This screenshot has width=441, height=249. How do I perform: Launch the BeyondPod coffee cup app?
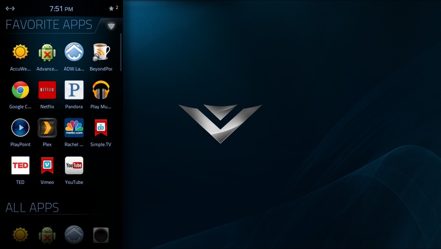101,52
